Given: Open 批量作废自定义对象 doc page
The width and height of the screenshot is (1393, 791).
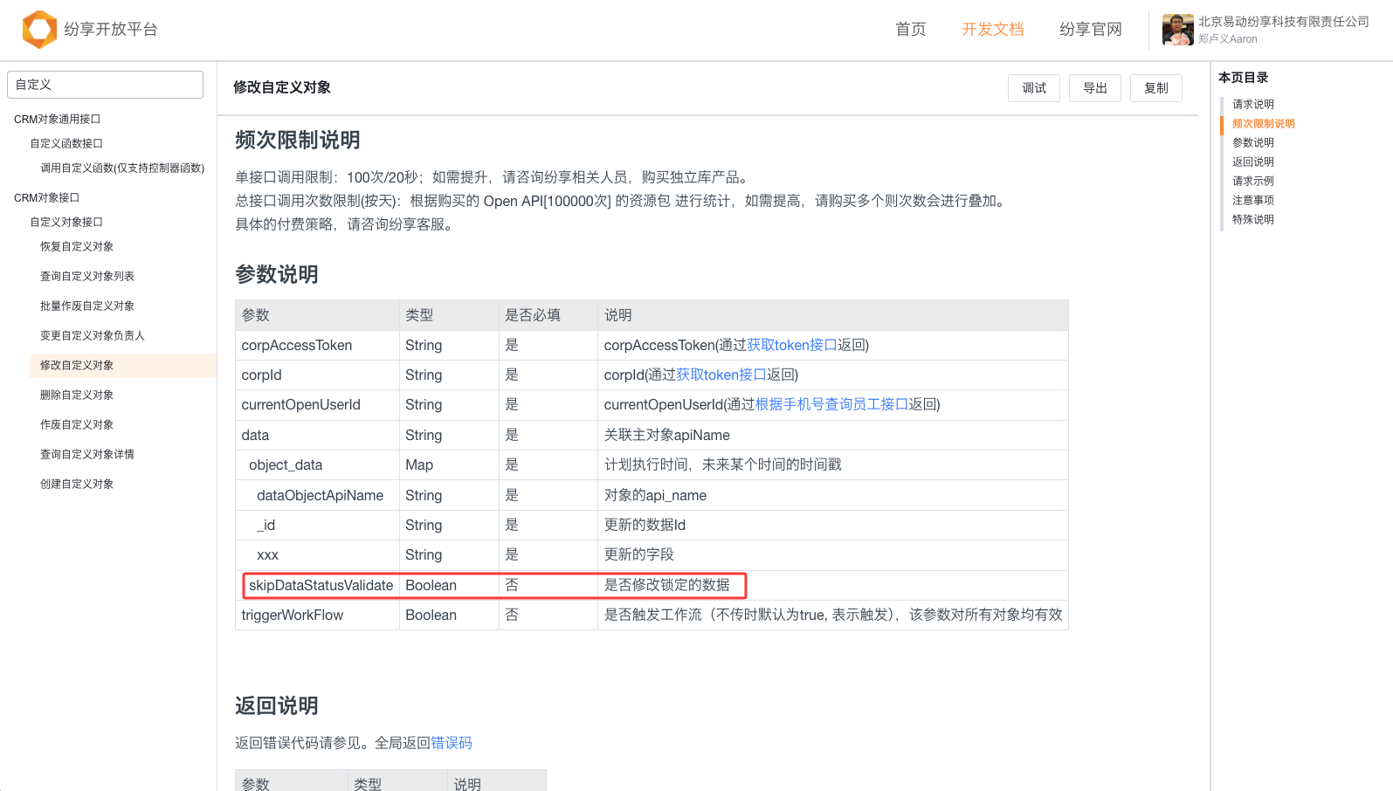Looking at the screenshot, I should click(87, 306).
